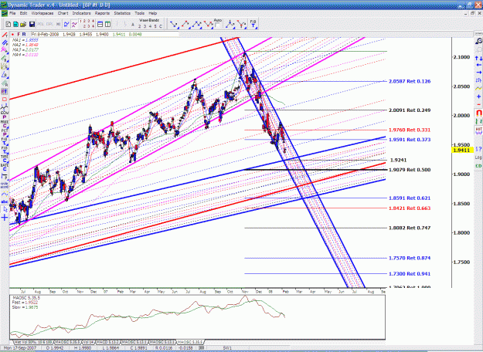Toggle Wave Bands level 3

[x=145, y=26]
